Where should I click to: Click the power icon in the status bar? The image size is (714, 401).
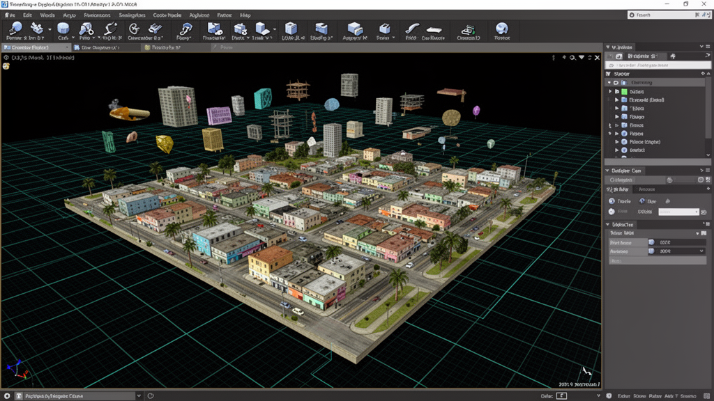coord(151,396)
